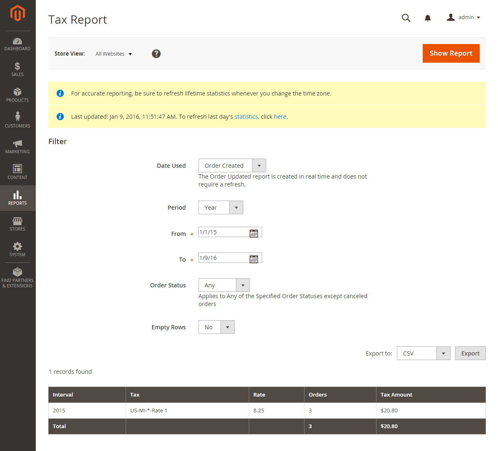Click the search magnifier icon
Viewport: 498px width, 451px height.
click(406, 18)
